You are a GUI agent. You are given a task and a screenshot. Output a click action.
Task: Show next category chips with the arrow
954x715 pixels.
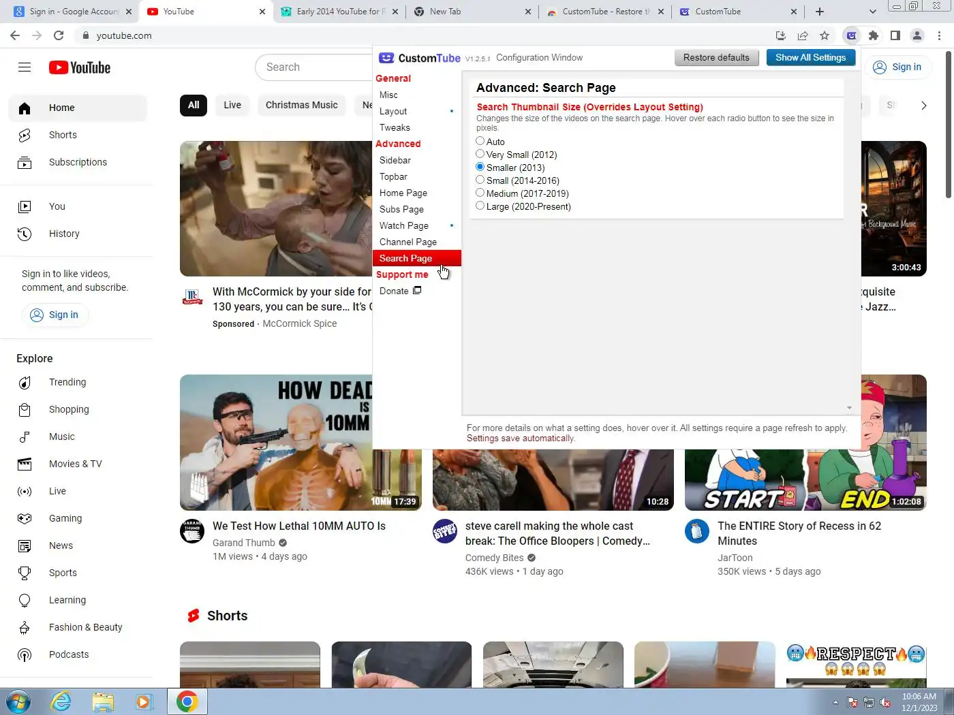coord(923,106)
